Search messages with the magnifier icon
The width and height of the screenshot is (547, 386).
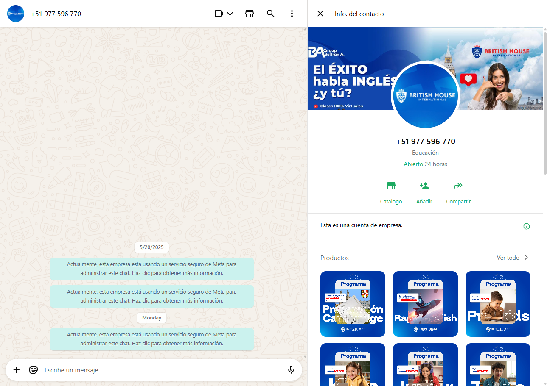(x=271, y=14)
